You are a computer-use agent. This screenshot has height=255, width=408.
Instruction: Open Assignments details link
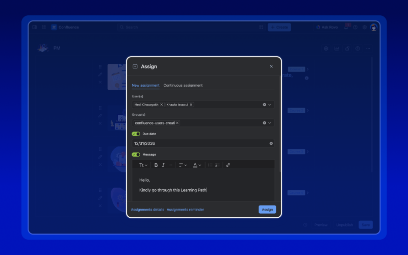point(147,210)
